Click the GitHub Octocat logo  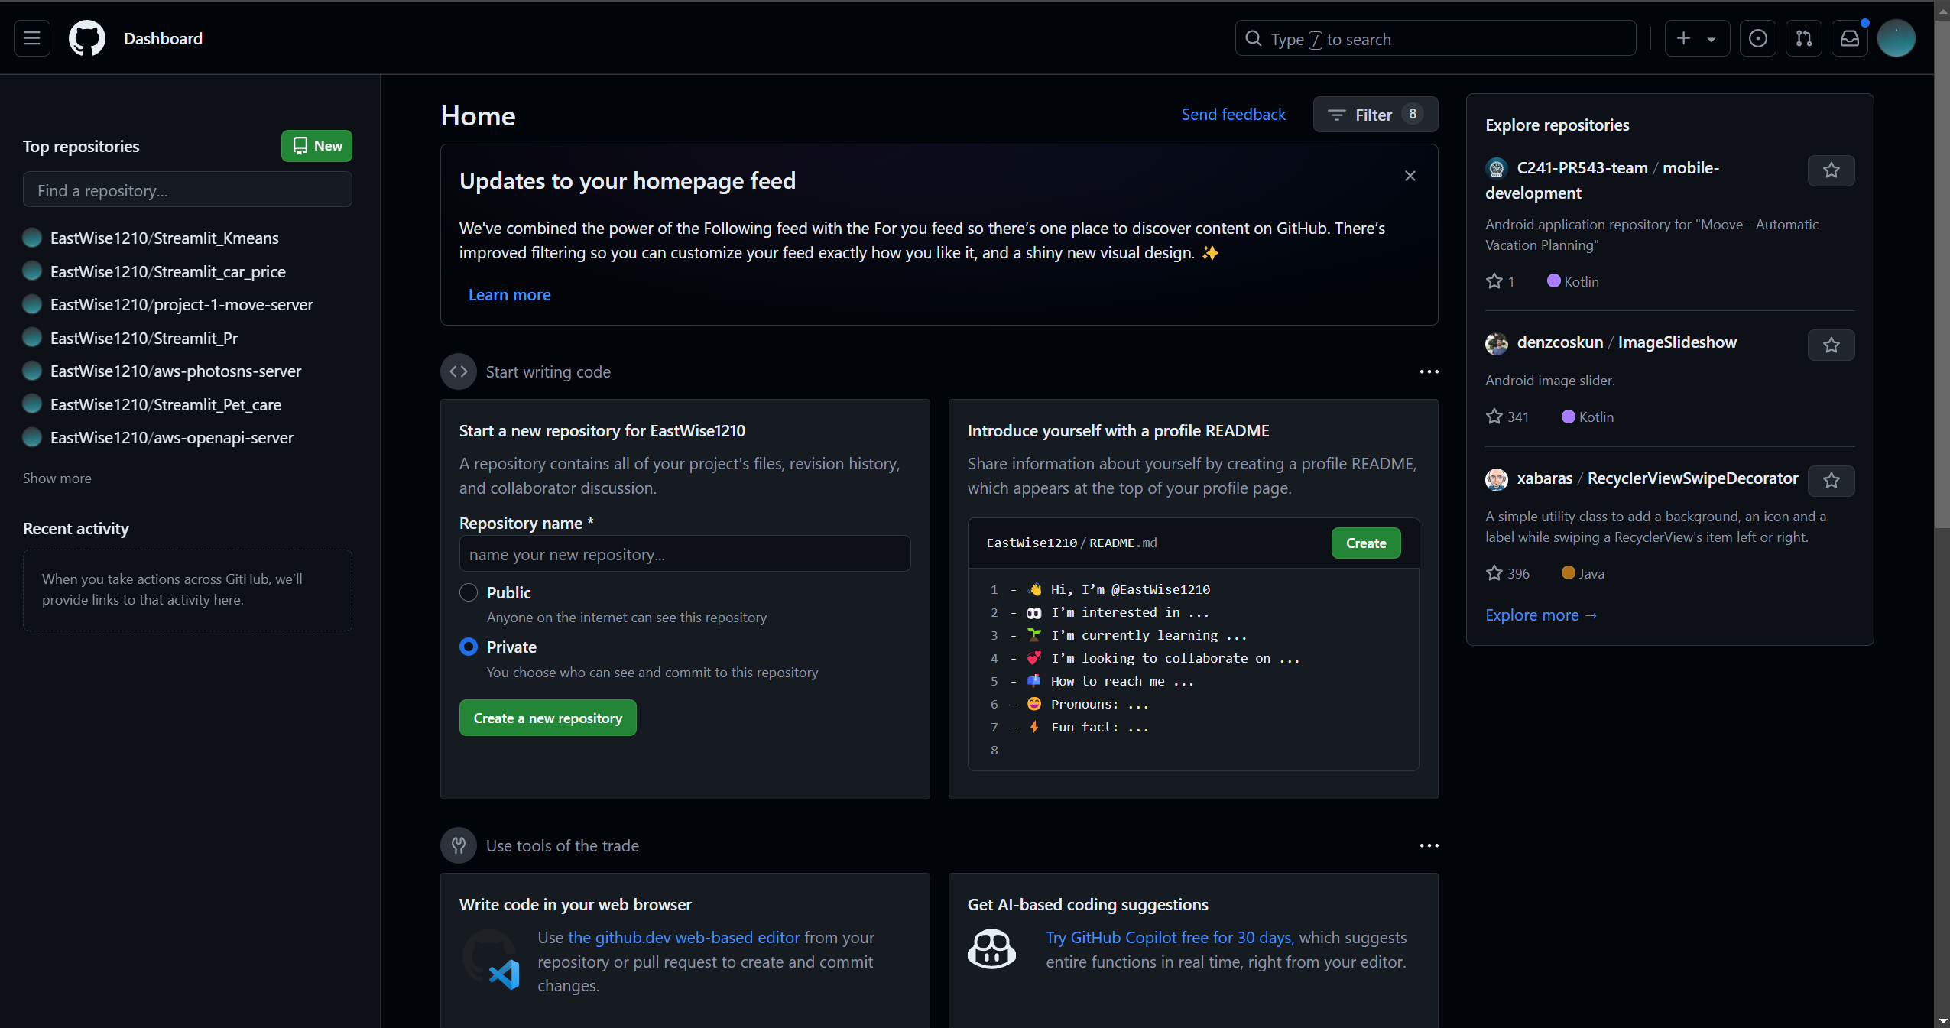pyautogui.click(x=87, y=38)
